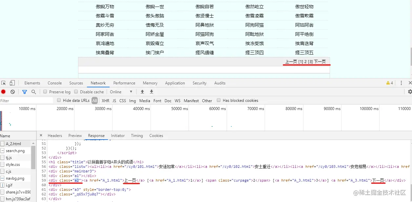Screen dimensions: 412x202
Task: Export HAR file with download arrow
Action: coord(152,92)
